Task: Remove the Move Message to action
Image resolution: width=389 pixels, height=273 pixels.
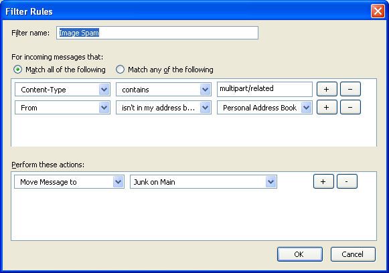Action: point(347,181)
